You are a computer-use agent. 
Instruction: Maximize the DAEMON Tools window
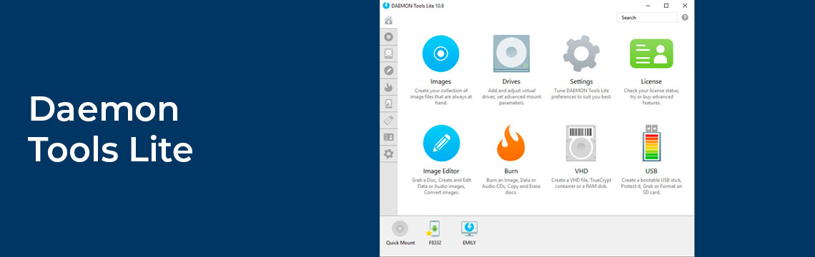point(666,6)
